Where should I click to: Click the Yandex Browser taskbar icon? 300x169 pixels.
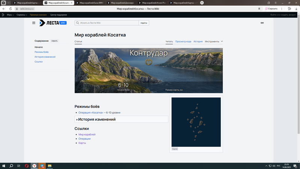pos(34,166)
